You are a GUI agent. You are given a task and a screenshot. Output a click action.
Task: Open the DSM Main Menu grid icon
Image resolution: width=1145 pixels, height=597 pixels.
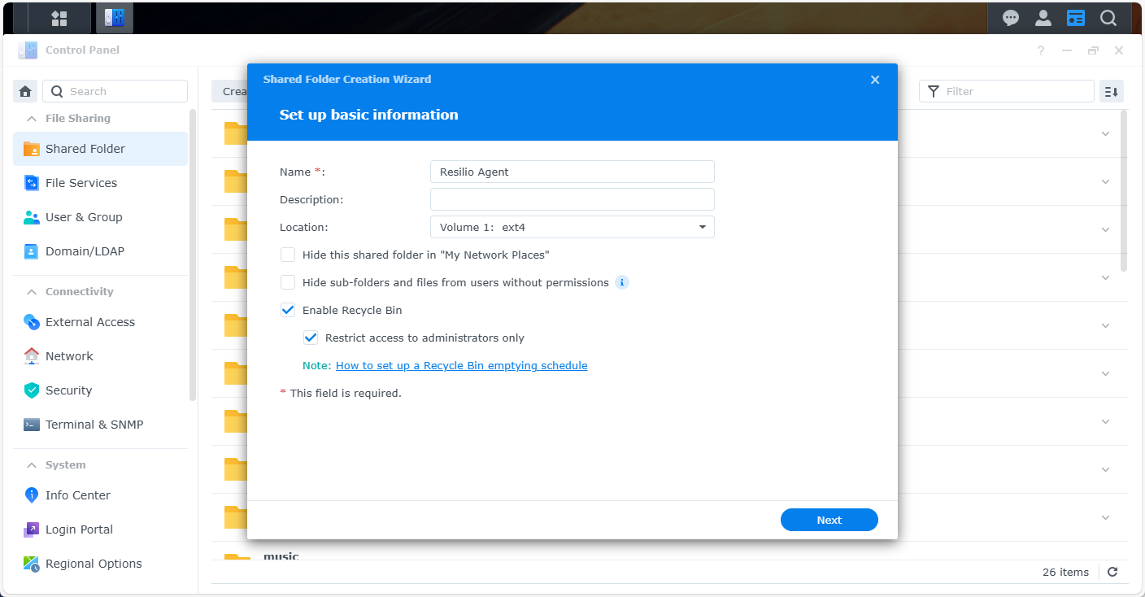(x=59, y=18)
